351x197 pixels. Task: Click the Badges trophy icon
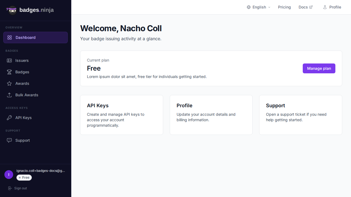[x=9, y=72]
